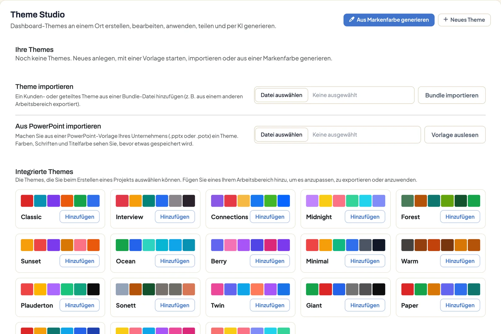Choose a file under Theme importieren
This screenshot has height=334, width=501.
(281, 95)
